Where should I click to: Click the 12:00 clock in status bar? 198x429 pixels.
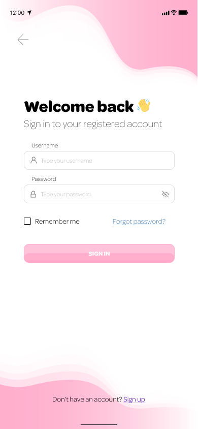[x=17, y=13]
